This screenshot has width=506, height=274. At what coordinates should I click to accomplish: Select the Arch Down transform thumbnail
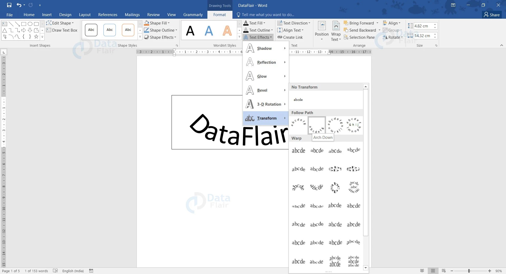tap(317, 125)
